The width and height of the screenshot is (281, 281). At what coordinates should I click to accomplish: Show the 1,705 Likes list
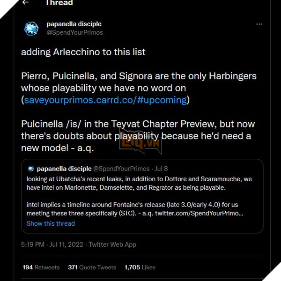pos(140,267)
